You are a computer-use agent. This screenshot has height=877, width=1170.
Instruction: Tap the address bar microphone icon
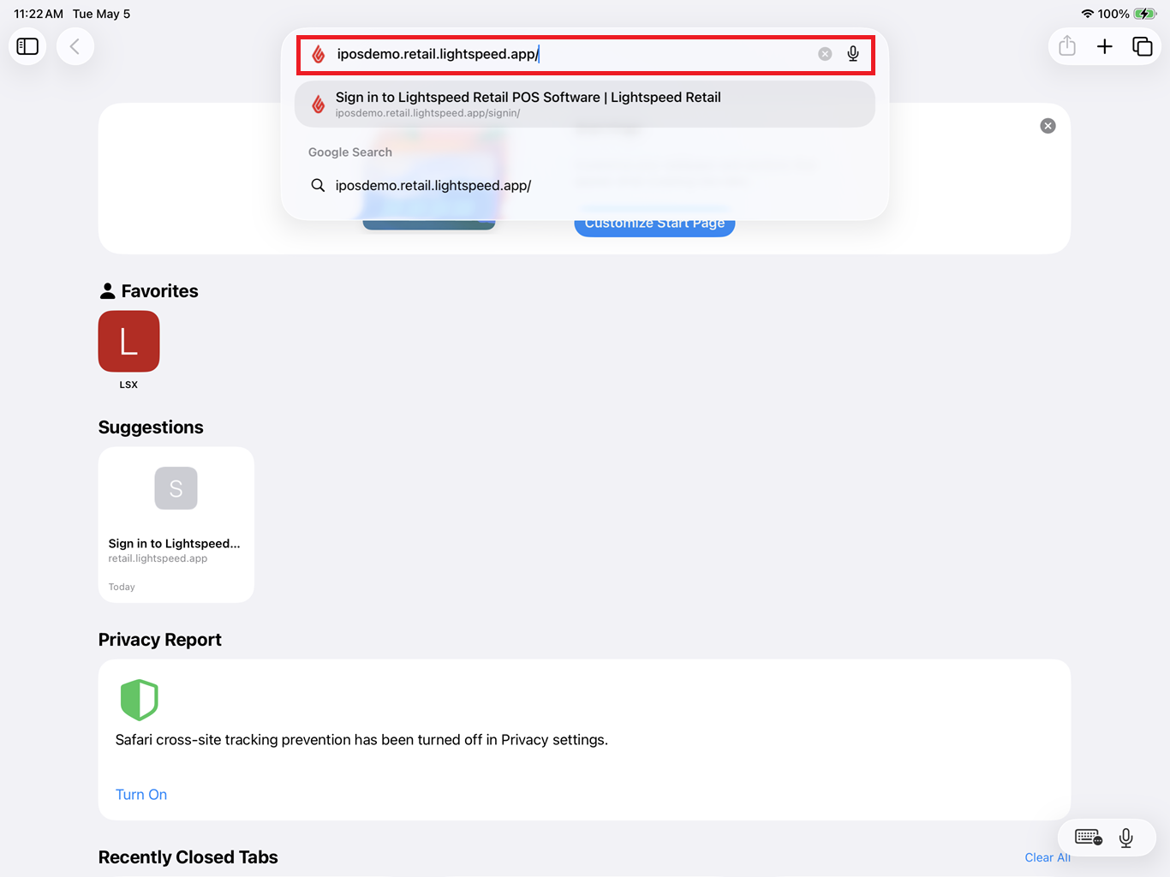click(853, 54)
